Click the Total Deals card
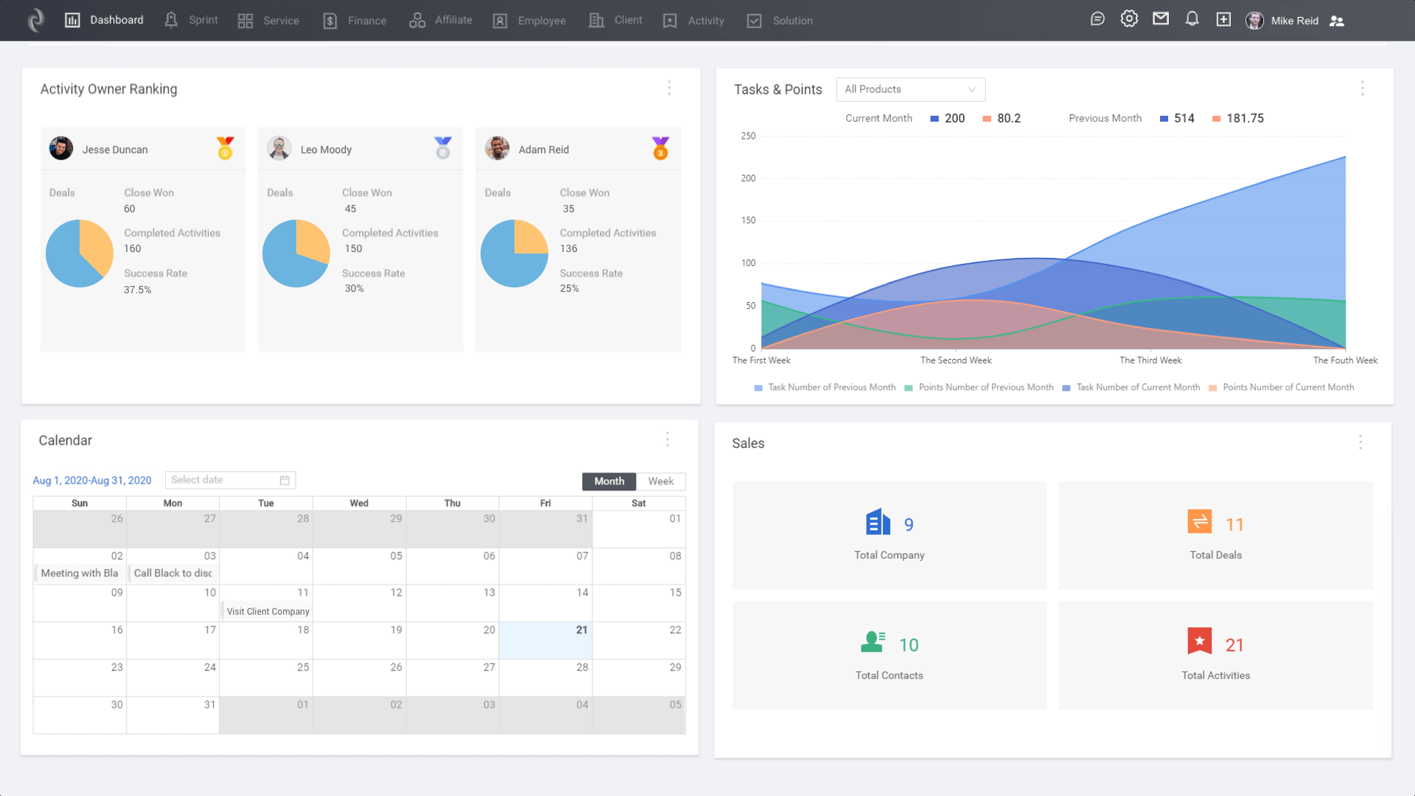The height and width of the screenshot is (796, 1415). 1215,536
